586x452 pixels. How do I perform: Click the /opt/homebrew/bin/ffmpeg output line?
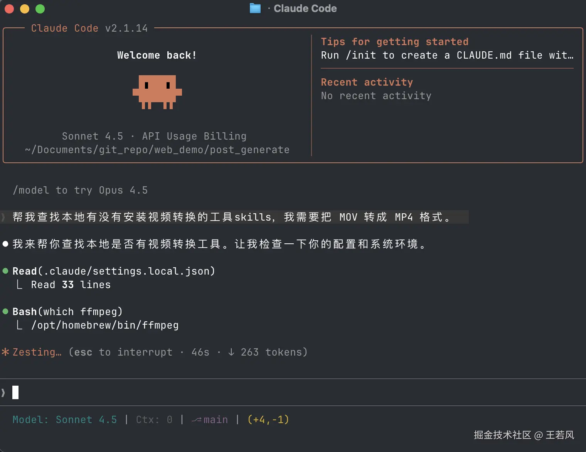tap(105, 325)
